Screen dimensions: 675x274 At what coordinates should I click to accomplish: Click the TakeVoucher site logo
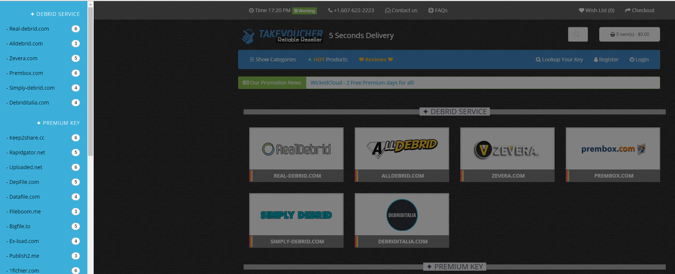click(282, 36)
